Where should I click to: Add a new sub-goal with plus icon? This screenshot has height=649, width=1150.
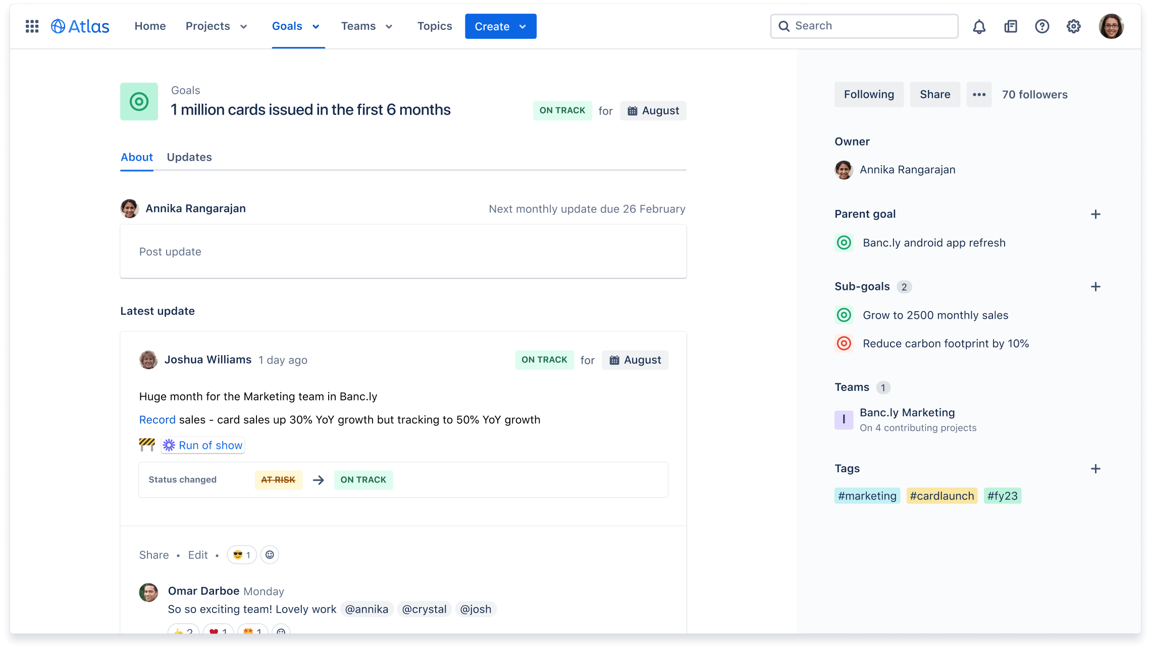1096,287
